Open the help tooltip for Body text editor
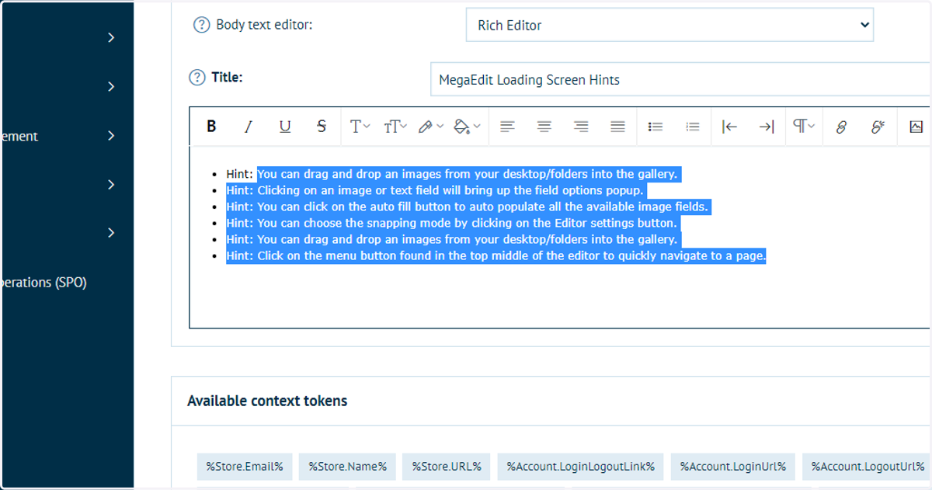The image size is (932, 490). click(x=201, y=25)
